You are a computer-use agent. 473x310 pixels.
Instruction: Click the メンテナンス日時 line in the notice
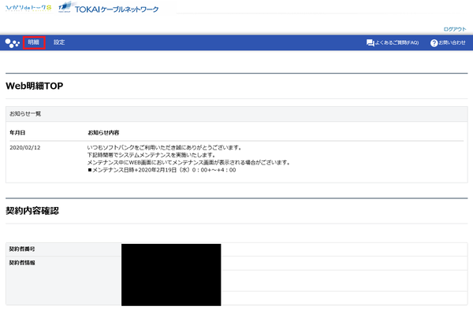pyautogui.click(x=162, y=170)
